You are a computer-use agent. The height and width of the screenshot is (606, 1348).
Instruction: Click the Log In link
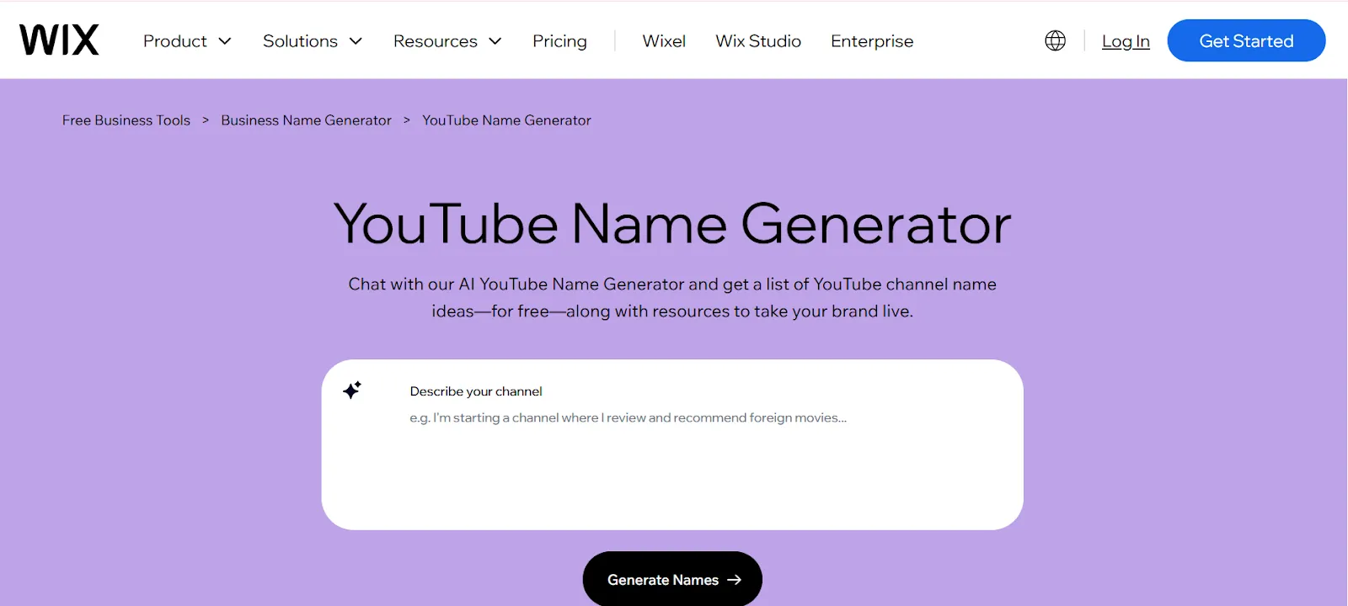point(1126,41)
